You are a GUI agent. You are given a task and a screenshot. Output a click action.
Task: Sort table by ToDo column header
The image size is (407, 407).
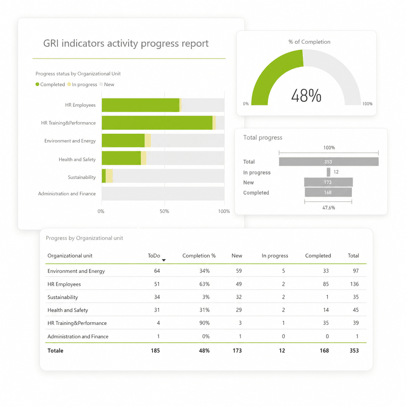click(x=154, y=256)
